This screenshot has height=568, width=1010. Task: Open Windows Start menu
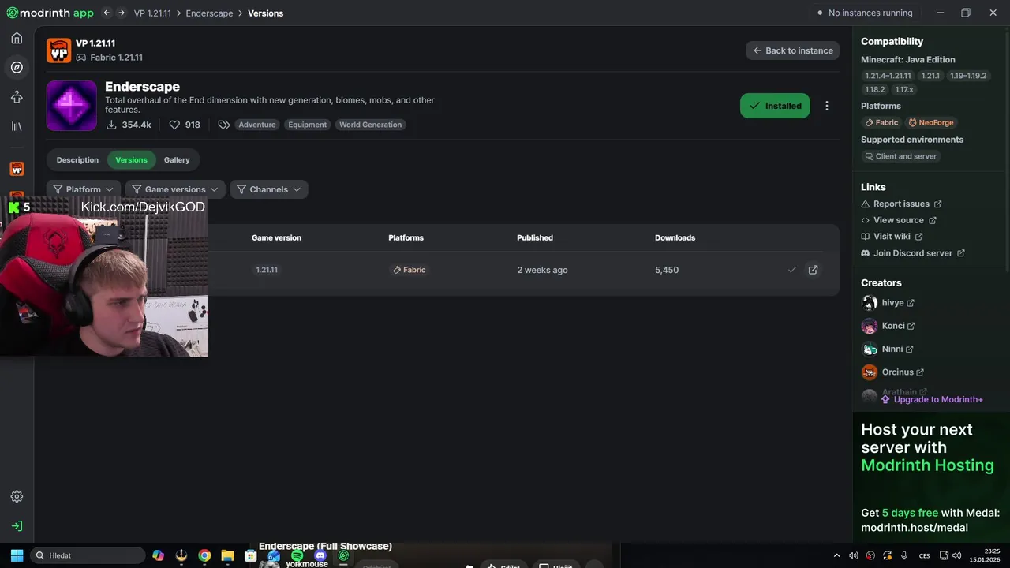coord(17,555)
